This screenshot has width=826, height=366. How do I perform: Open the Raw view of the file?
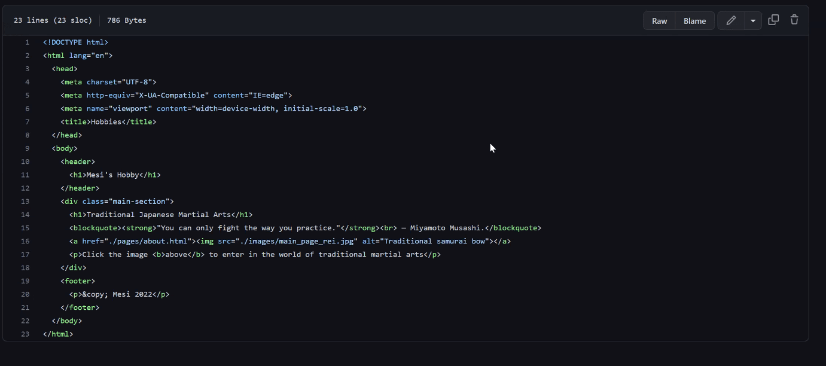pos(659,20)
